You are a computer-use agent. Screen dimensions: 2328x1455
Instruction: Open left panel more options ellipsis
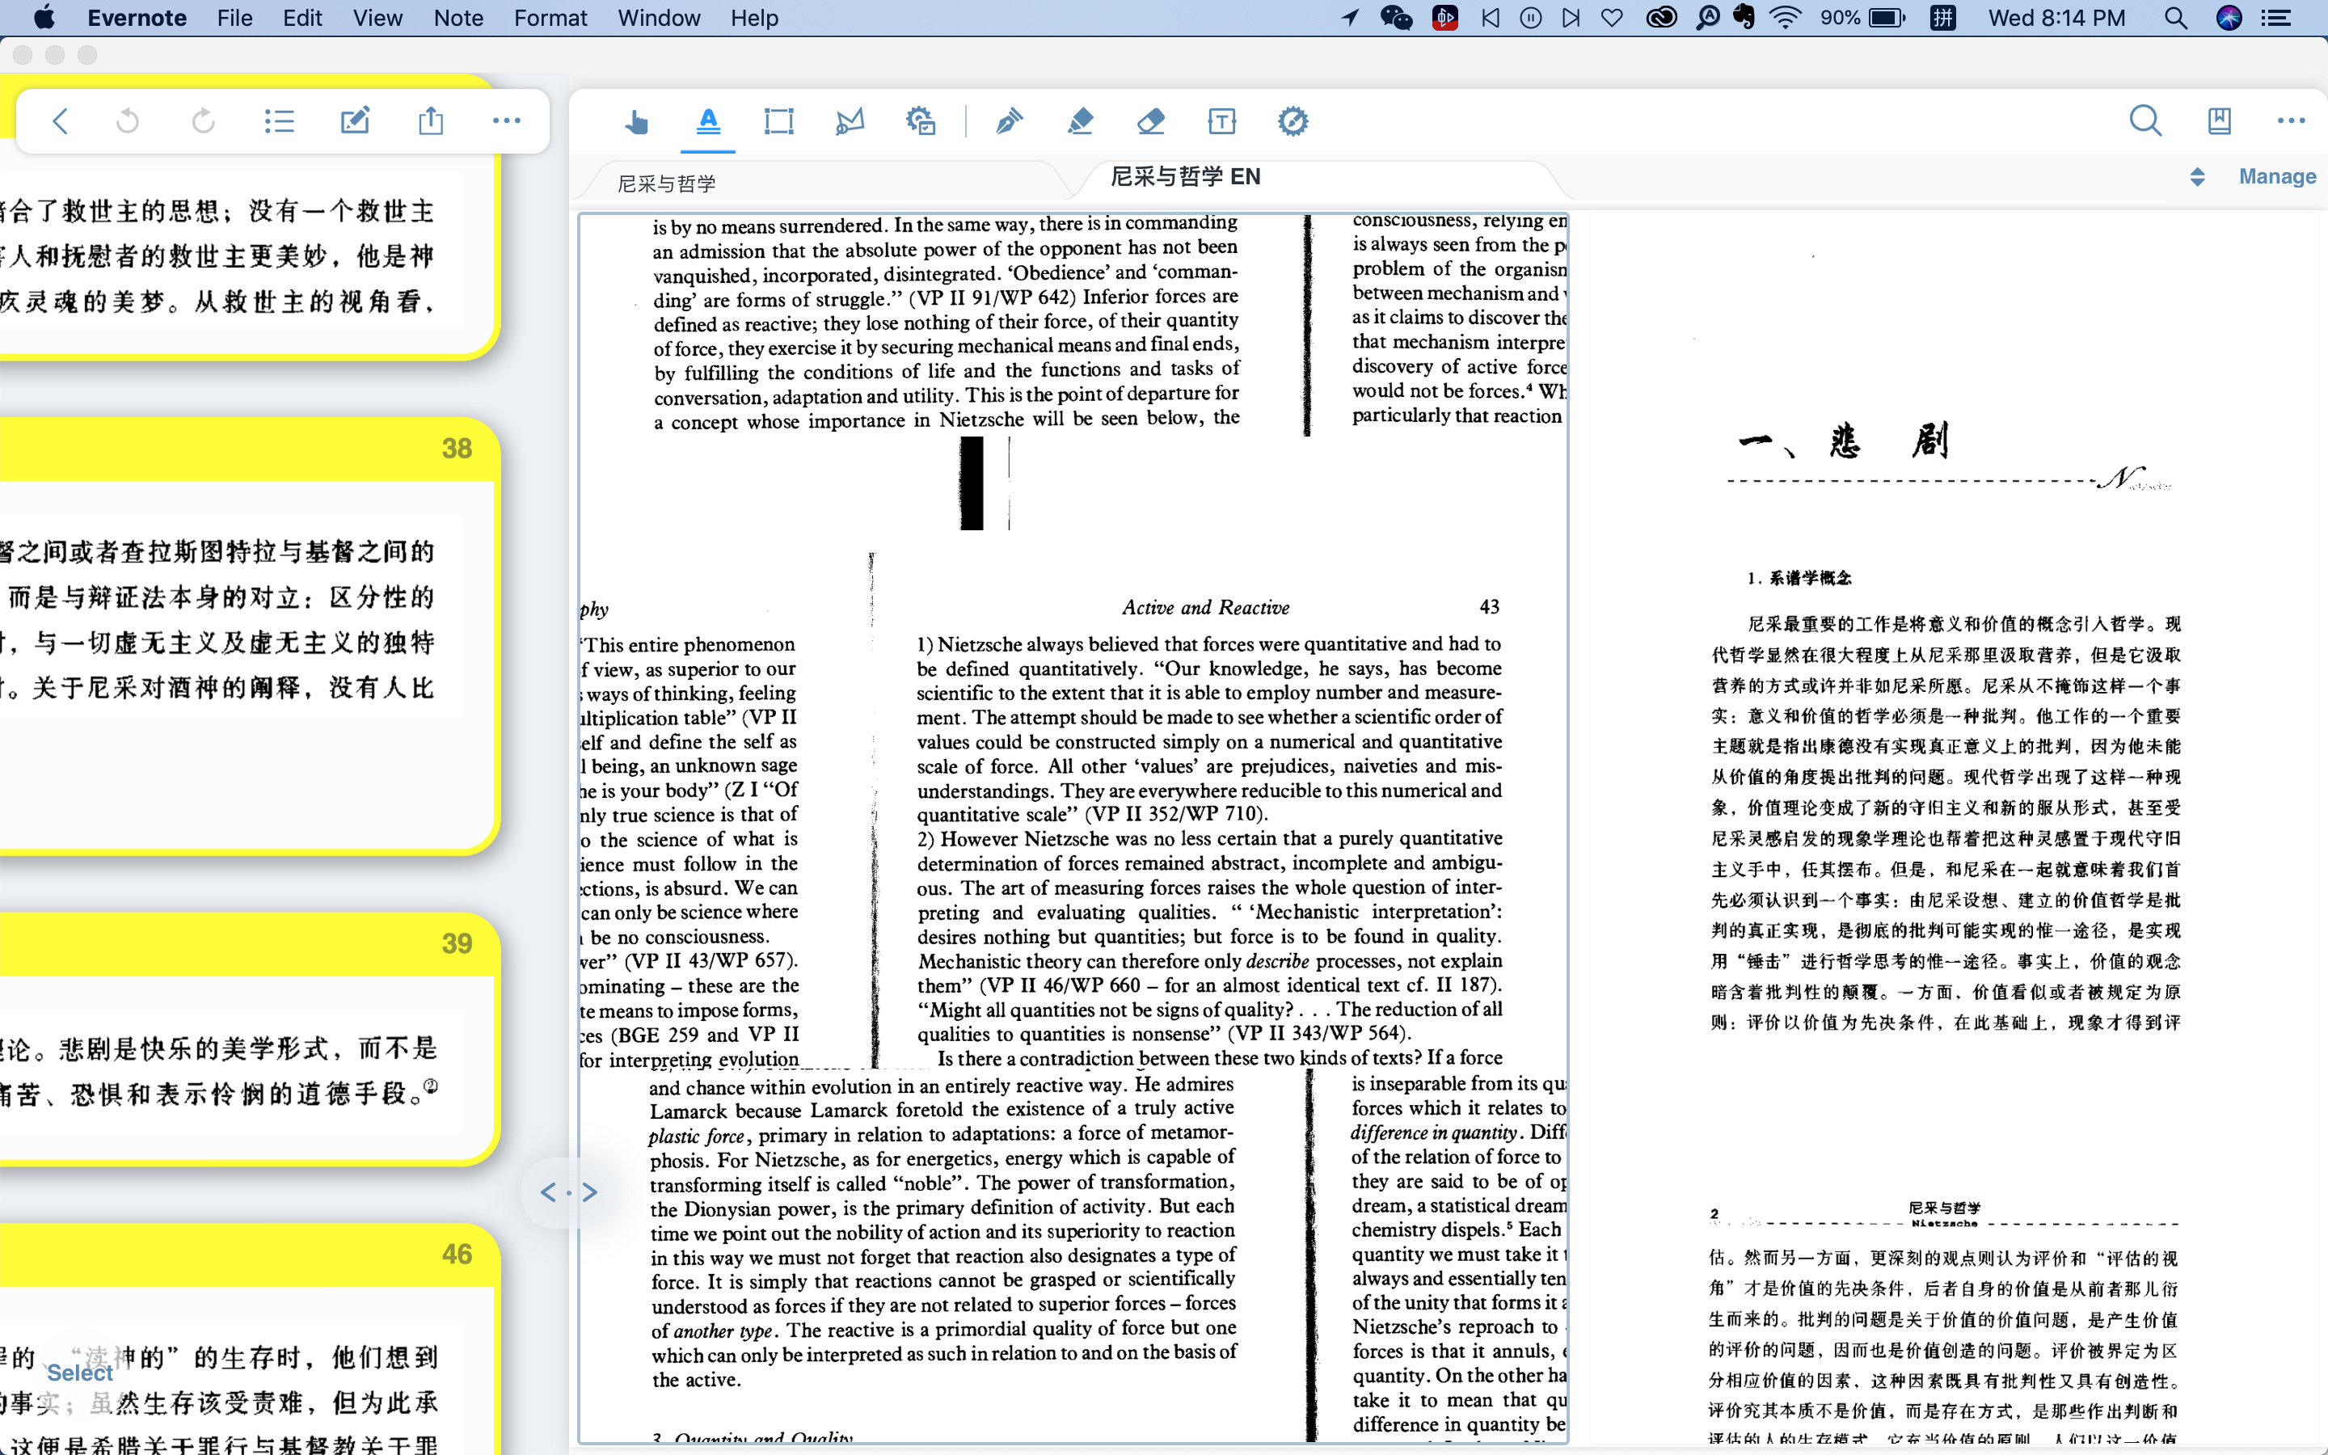[507, 121]
